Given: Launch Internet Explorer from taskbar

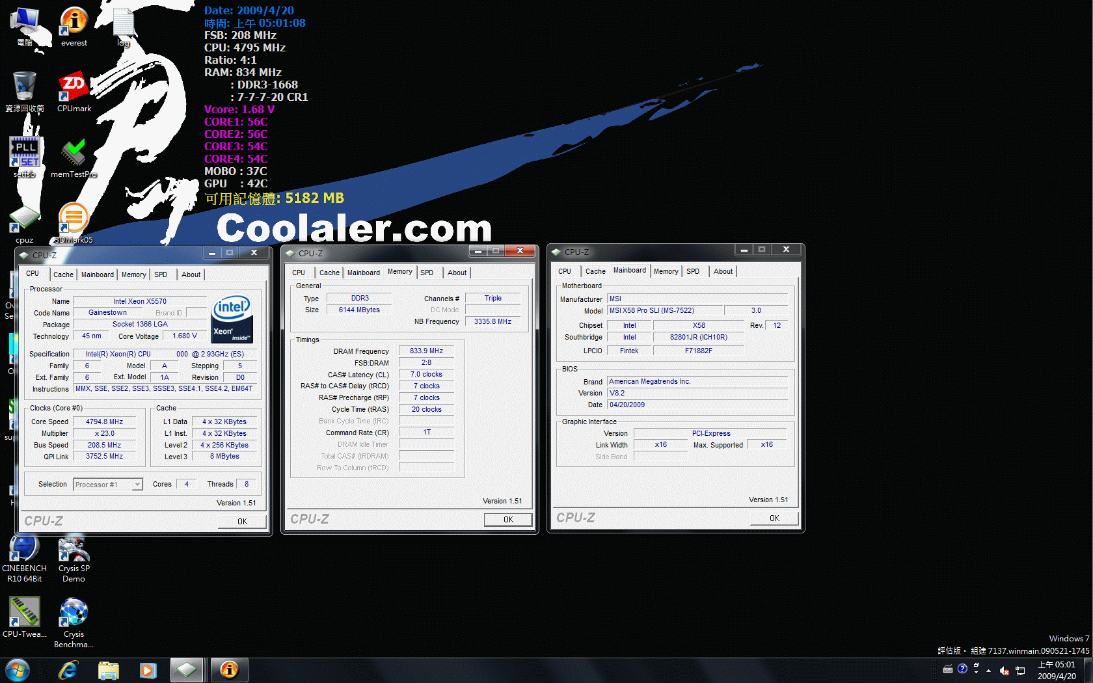Looking at the screenshot, I should coord(68,670).
